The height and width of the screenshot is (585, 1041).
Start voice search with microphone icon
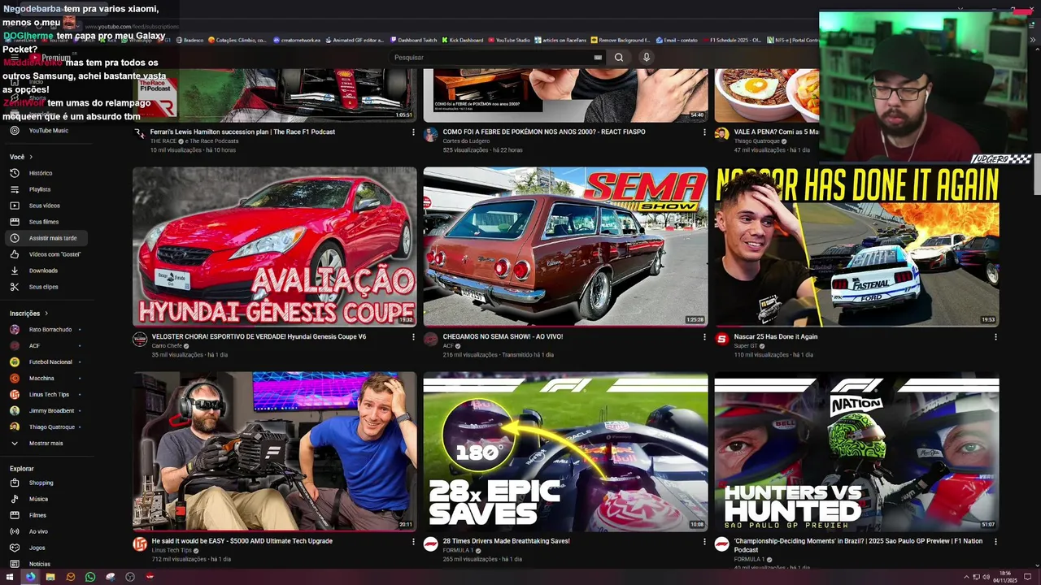pyautogui.click(x=646, y=58)
